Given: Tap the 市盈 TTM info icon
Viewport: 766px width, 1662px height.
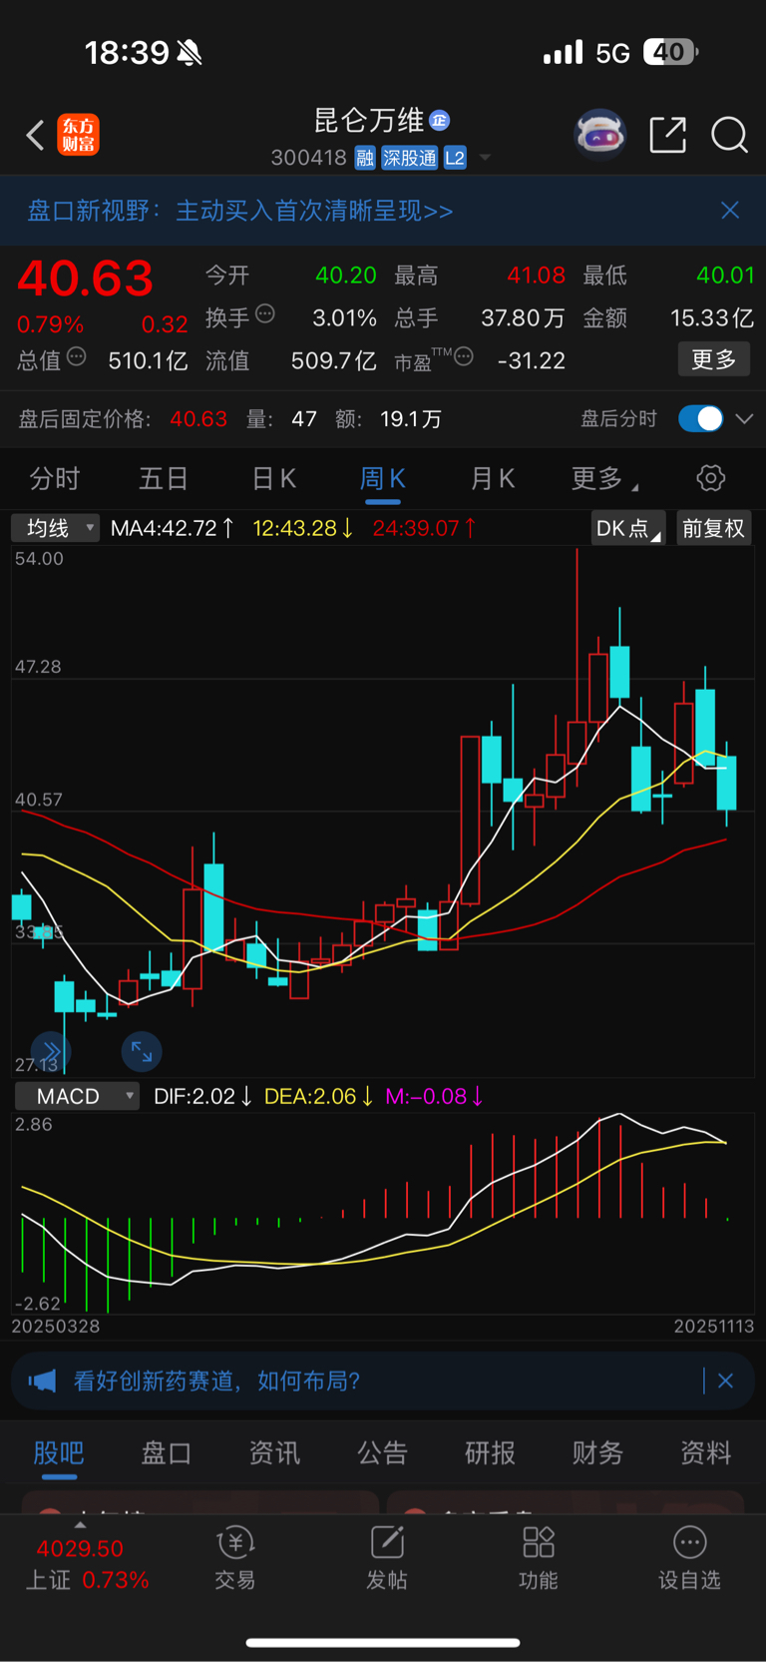Looking at the screenshot, I should 464,357.
